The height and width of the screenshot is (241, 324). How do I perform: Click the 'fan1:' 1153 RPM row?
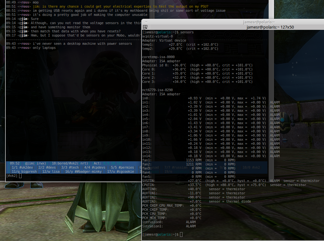point(189,160)
